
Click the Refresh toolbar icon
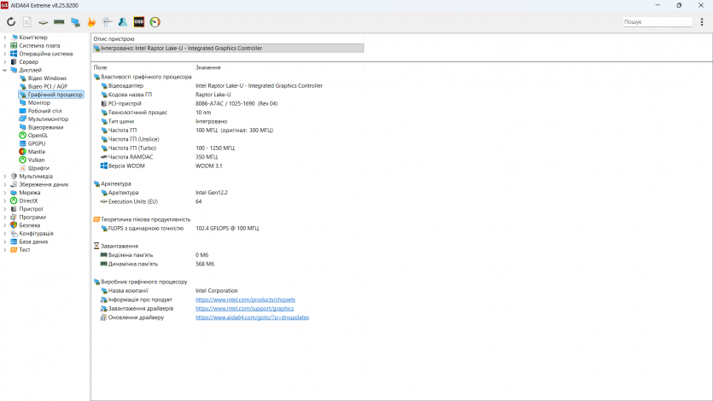coord(11,21)
